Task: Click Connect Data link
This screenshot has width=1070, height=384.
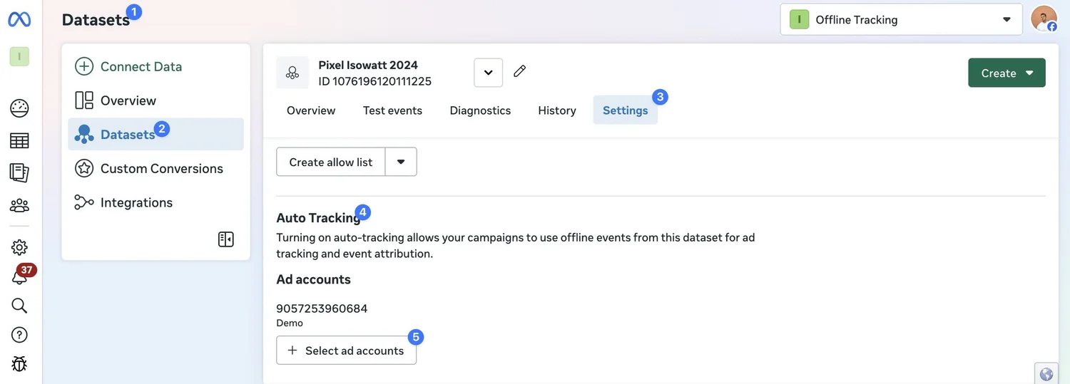Action: [x=141, y=66]
